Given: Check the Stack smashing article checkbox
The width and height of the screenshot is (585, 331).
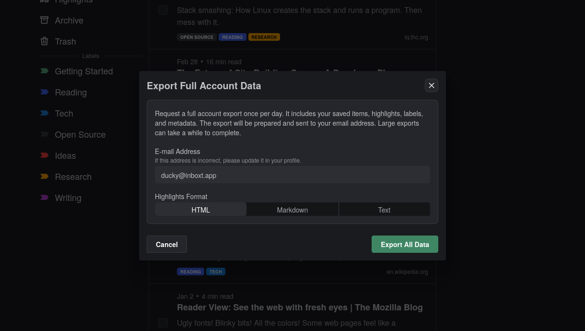Looking at the screenshot, I should pyautogui.click(x=163, y=10).
